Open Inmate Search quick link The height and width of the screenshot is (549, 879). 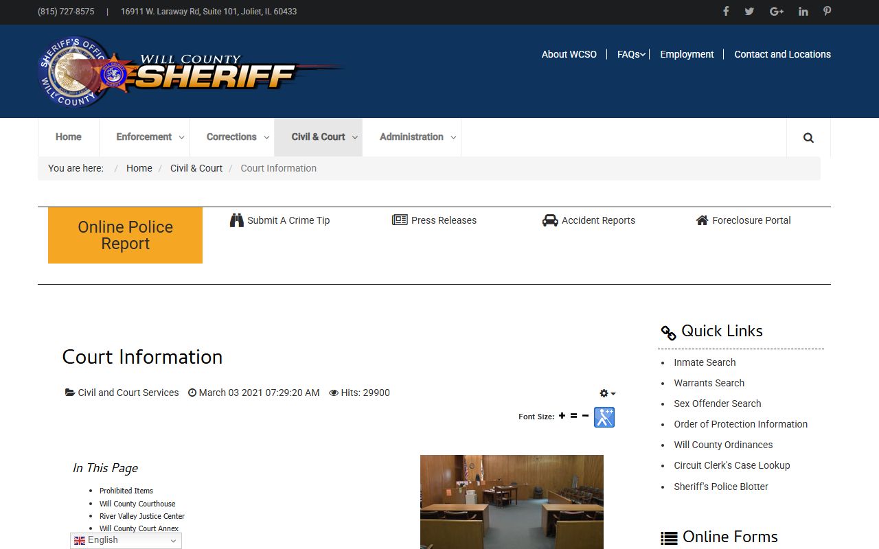tap(705, 362)
